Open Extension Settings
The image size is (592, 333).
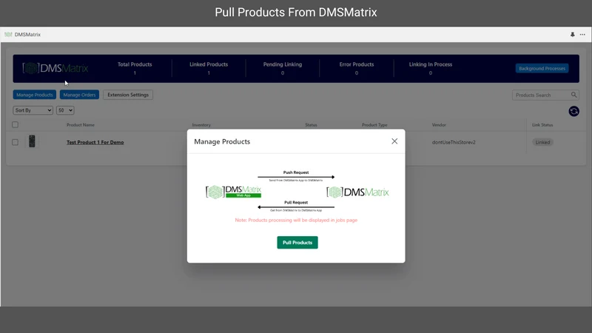tap(128, 95)
